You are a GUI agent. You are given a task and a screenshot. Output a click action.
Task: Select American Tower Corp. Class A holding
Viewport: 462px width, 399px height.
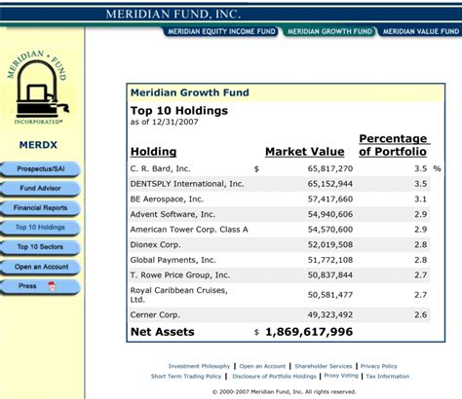[189, 230]
